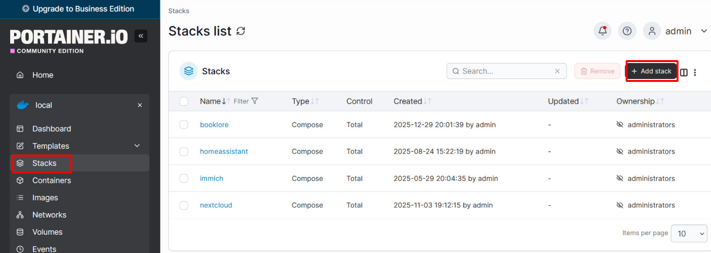Open the nextcloud stack
The width and height of the screenshot is (711, 253).
pyautogui.click(x=216, y=206)
